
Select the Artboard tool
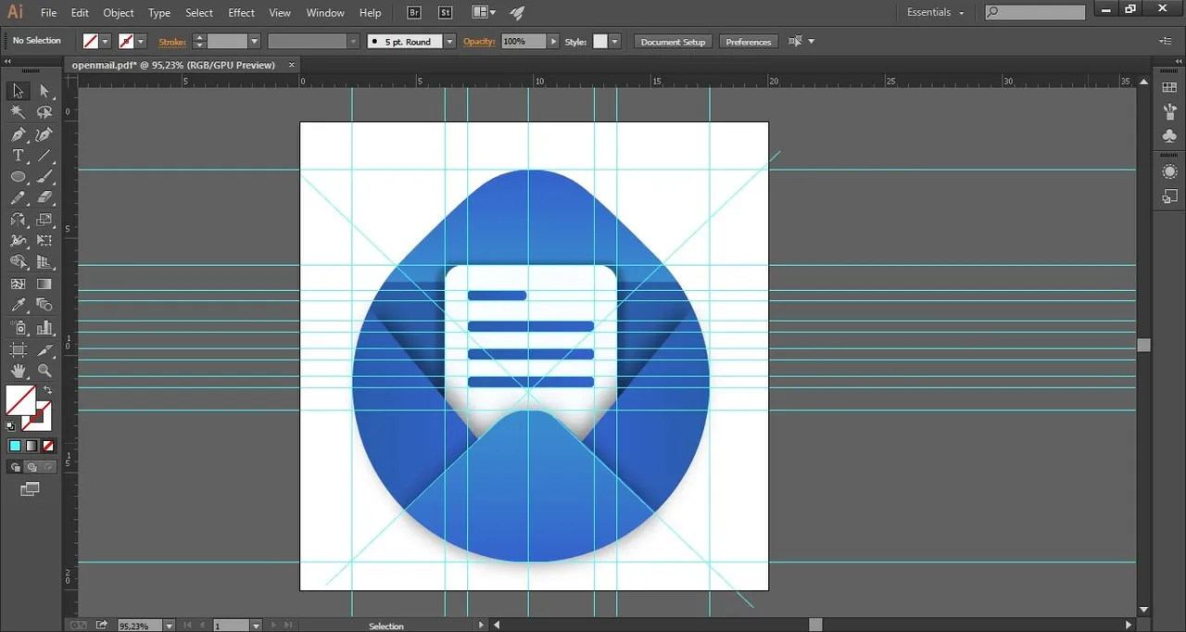tap(18, 349)
